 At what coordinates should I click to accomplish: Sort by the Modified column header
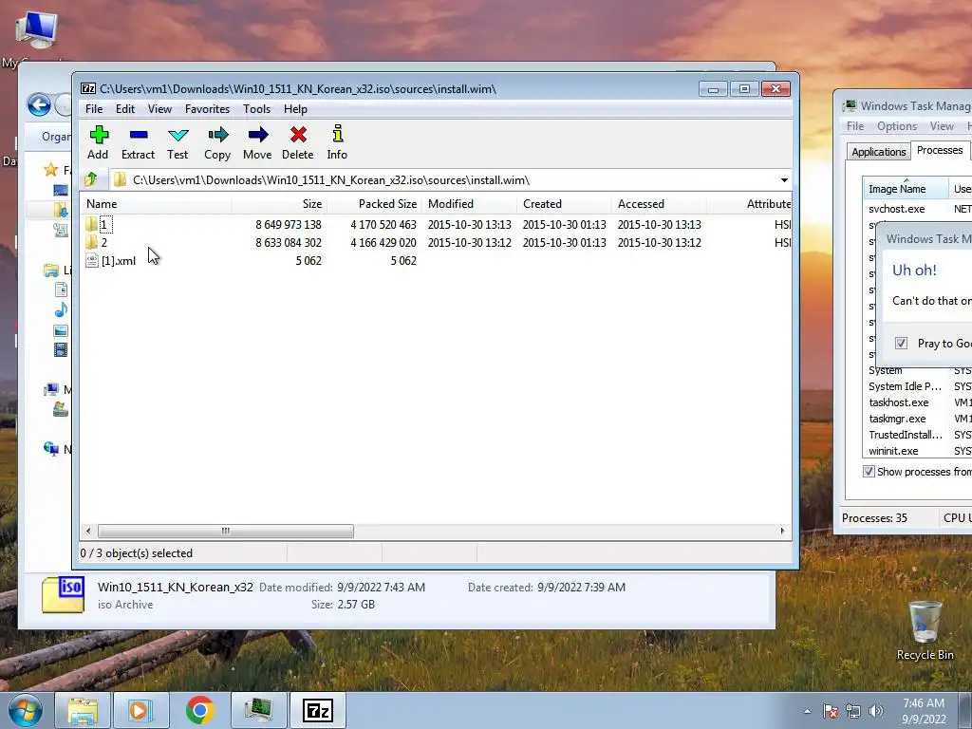point(469,204)
